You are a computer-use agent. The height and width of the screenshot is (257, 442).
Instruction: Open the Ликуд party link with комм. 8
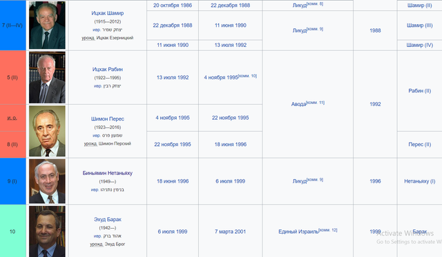tap(299, 6)
